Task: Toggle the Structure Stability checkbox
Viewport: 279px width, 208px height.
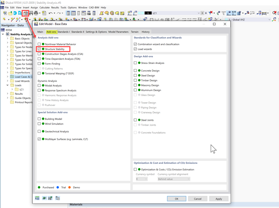Action: (x=39, y=49)
